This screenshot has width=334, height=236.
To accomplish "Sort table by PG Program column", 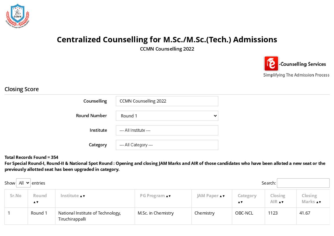I will pyautogui.click(x=168, y=196).
